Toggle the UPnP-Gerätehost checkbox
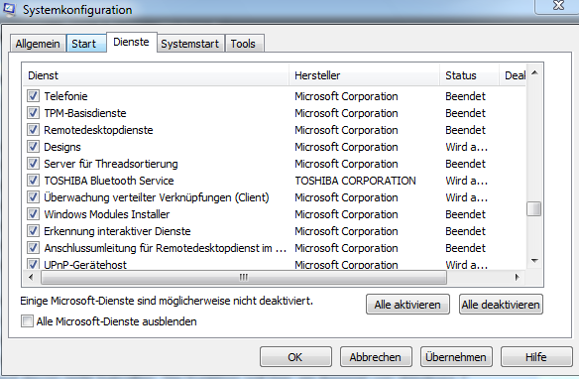Image resolution: width=579 pixels, height=379 pixels. [x=33, y=264]
